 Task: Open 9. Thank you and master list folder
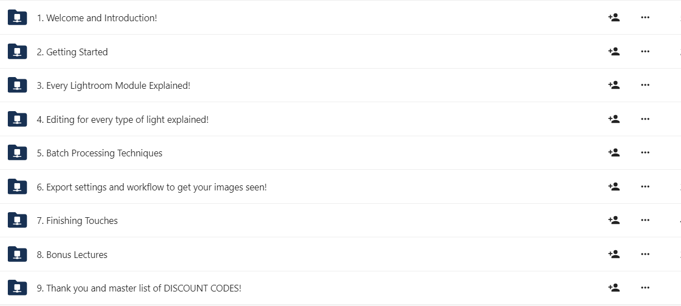(x=139, y=288)
